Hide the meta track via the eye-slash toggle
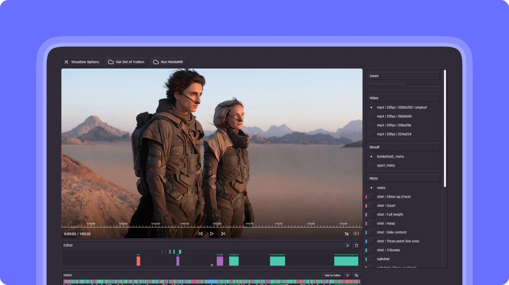The height and width of the screenshot is (285, 509). pos(356,275)
